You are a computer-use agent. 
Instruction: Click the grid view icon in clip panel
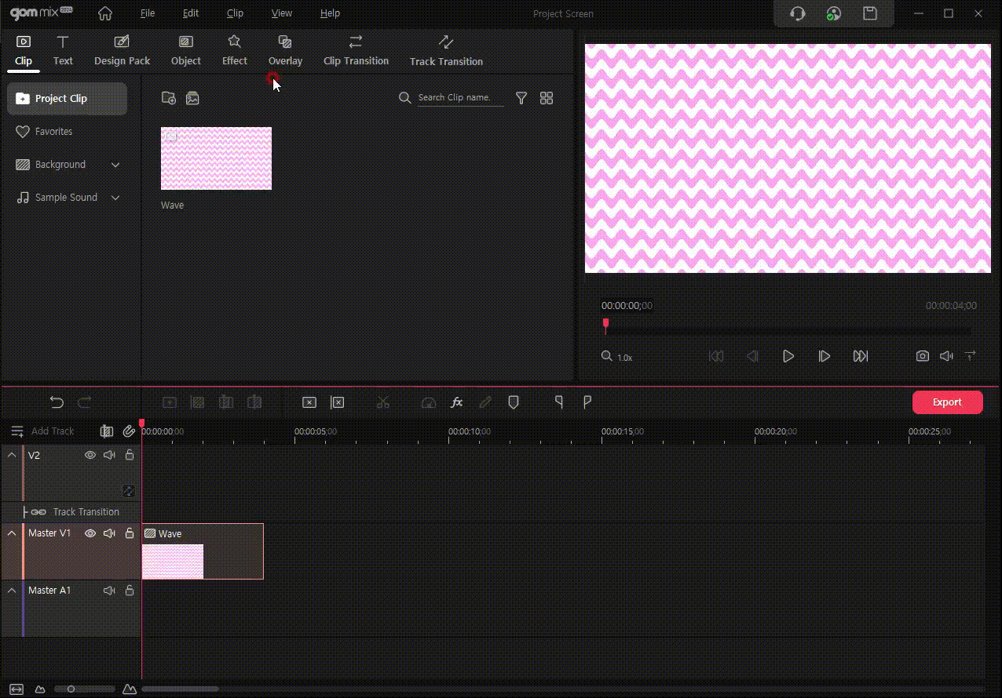(x=547, y=98)
